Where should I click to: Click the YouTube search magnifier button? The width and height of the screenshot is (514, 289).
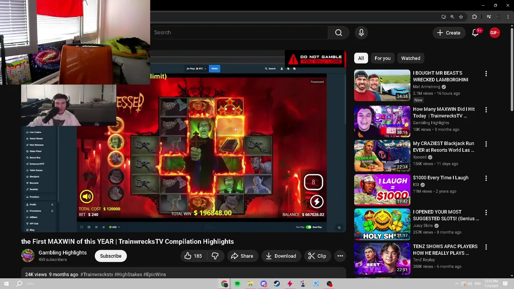(339, 33)
